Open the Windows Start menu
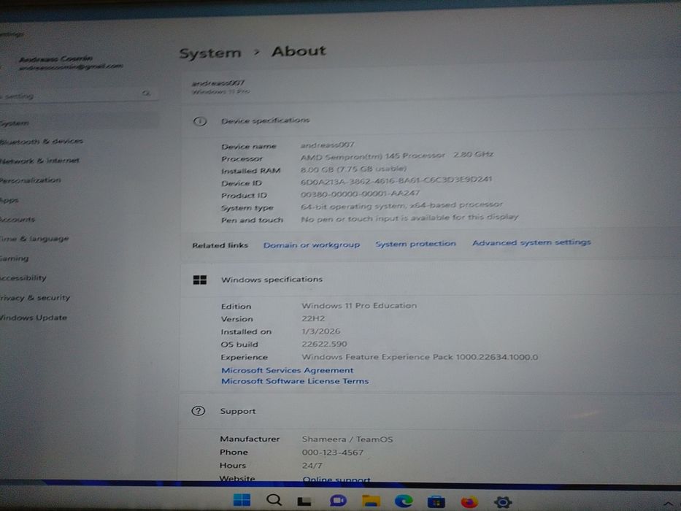This screenshot has width=681, height=511. (242, 500)
